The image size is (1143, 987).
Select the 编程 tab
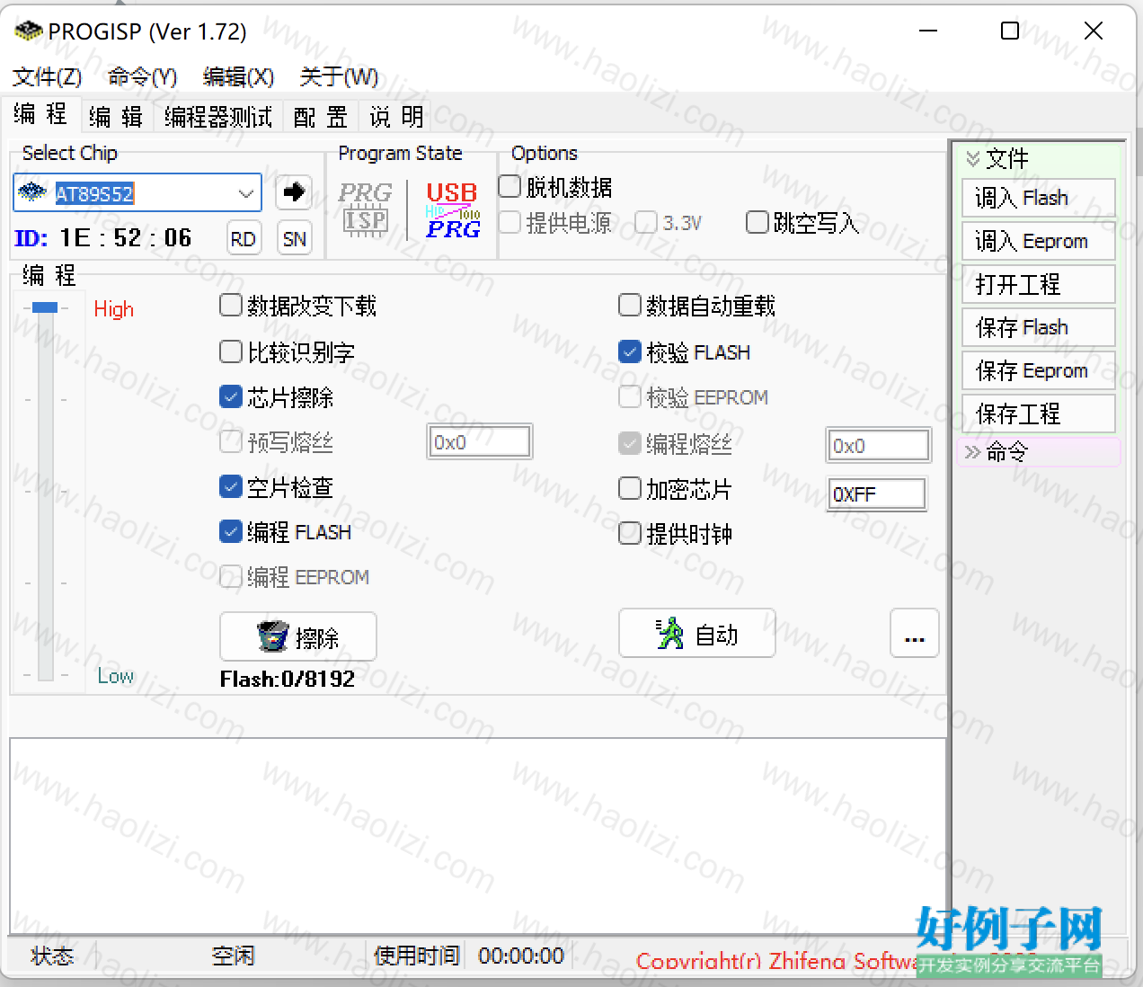tap(40, 114)
